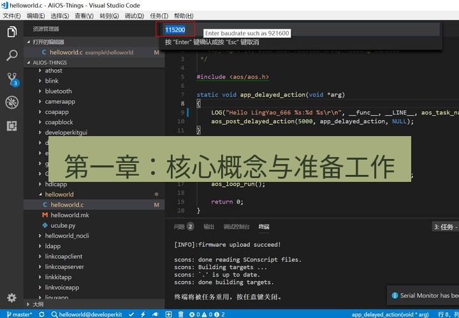Expand the coapblock folder
The width and height of the screenshot is (459, 318).
(59, 122)
